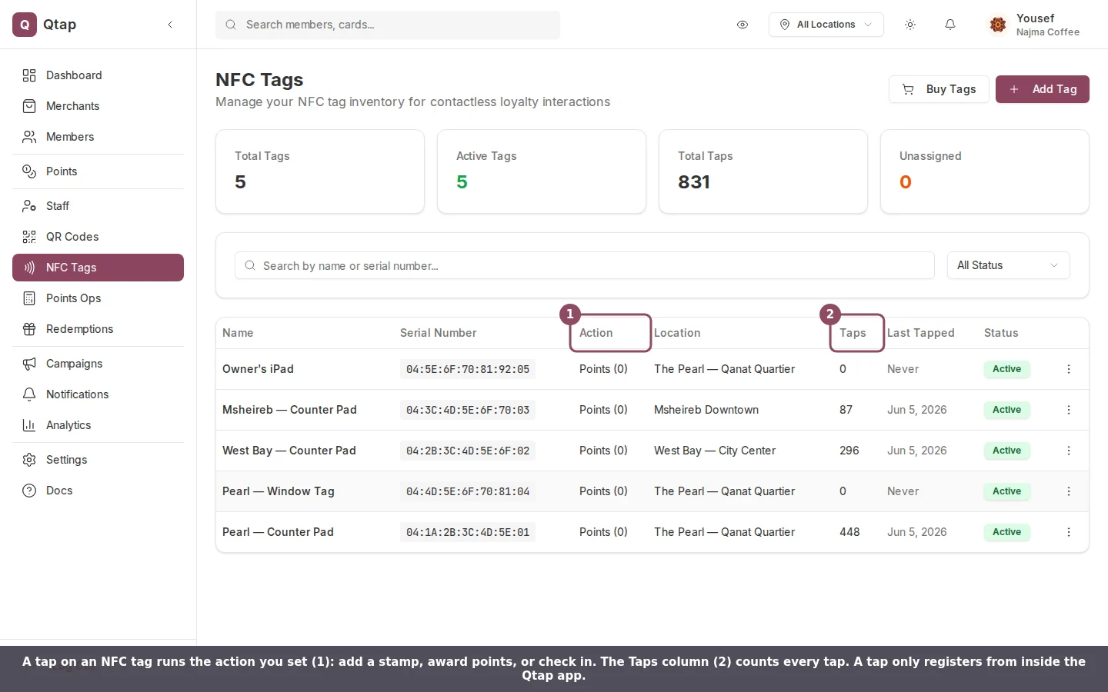This screenshot has width=1108, height=692.
Task: Click the magnifier icon in top search
Action: tap(231, 25)
